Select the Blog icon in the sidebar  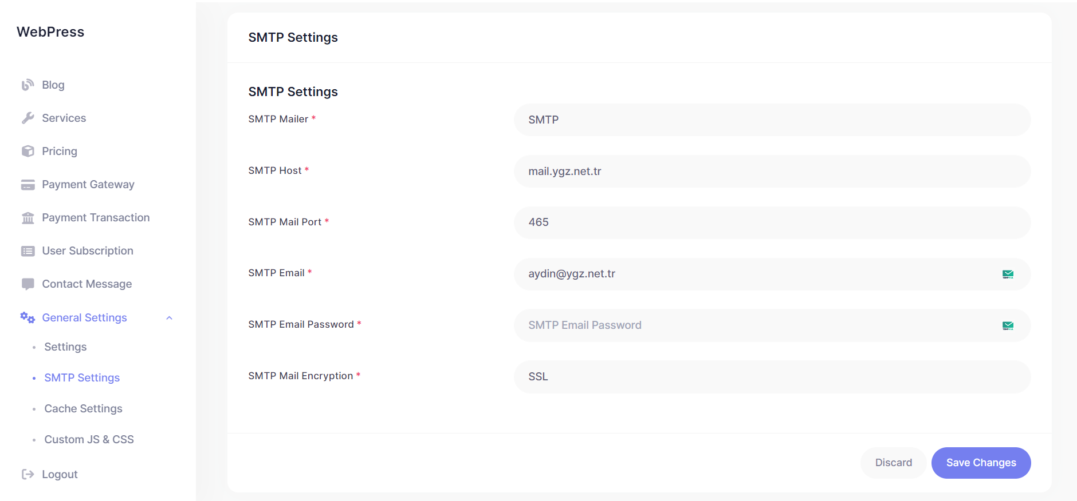(x=27, y=85)
